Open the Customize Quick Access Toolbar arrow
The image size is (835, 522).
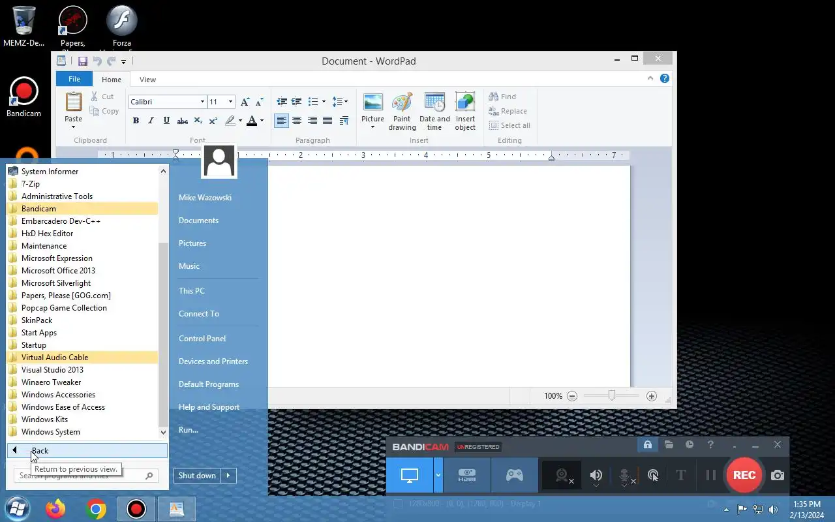click(x=123, y=62)
